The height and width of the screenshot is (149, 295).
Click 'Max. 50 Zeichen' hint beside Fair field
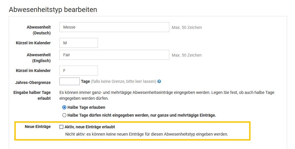click(187, 55)
